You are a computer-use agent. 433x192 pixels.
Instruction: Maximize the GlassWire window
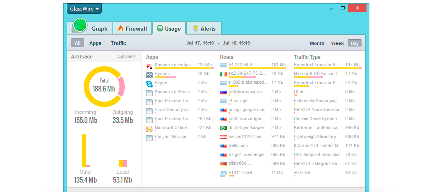pos(343,8)
